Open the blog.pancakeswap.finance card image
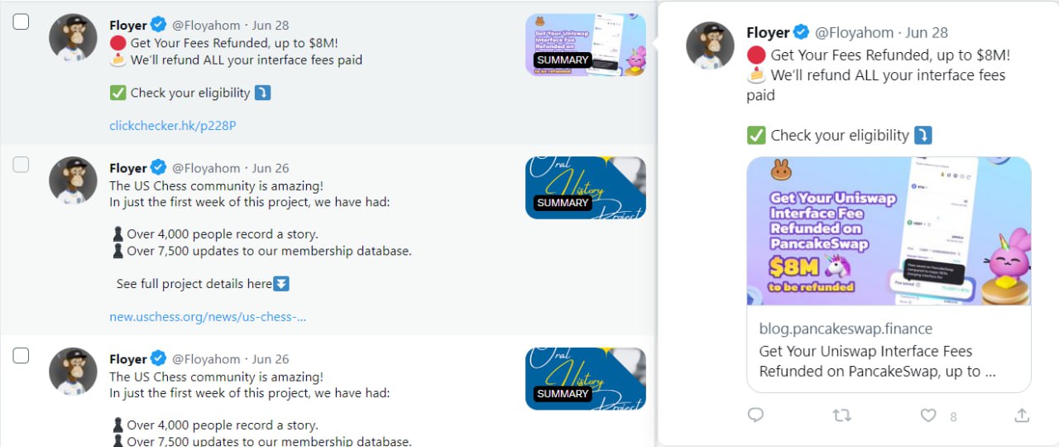 (889, 231)
